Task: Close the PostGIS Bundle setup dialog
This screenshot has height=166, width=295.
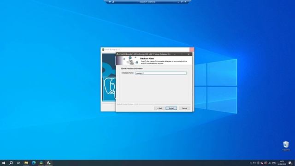Action: pos(189,54)
